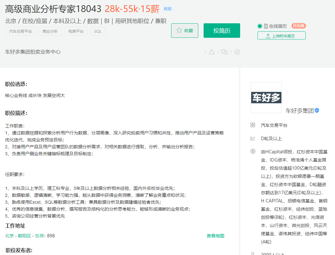
Task: Click the job title 高级商业分析专家18043
Action: click(53, 9)
